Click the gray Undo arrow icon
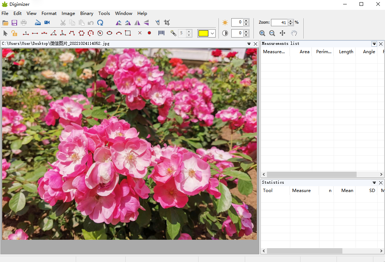This screenshot has width=385, height=262. [91, 23]
